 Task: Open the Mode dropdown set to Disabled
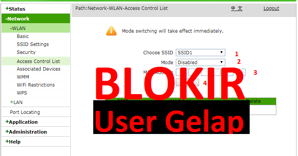[x=200, y=62]
